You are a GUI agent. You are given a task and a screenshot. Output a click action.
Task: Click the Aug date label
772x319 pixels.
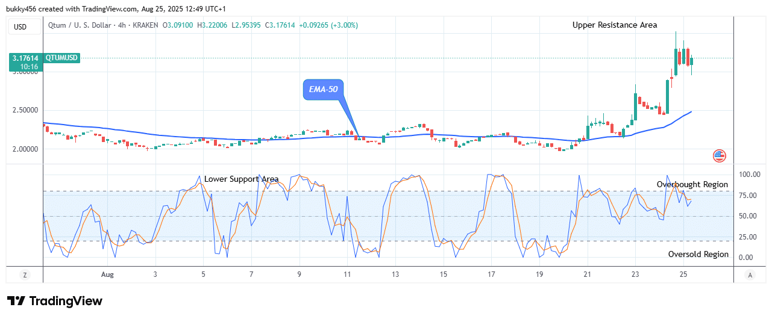coord(107,275)
